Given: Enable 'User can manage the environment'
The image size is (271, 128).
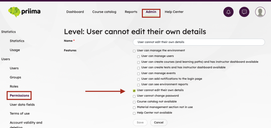Looking at the screenshot, I should tap(134, 51).
